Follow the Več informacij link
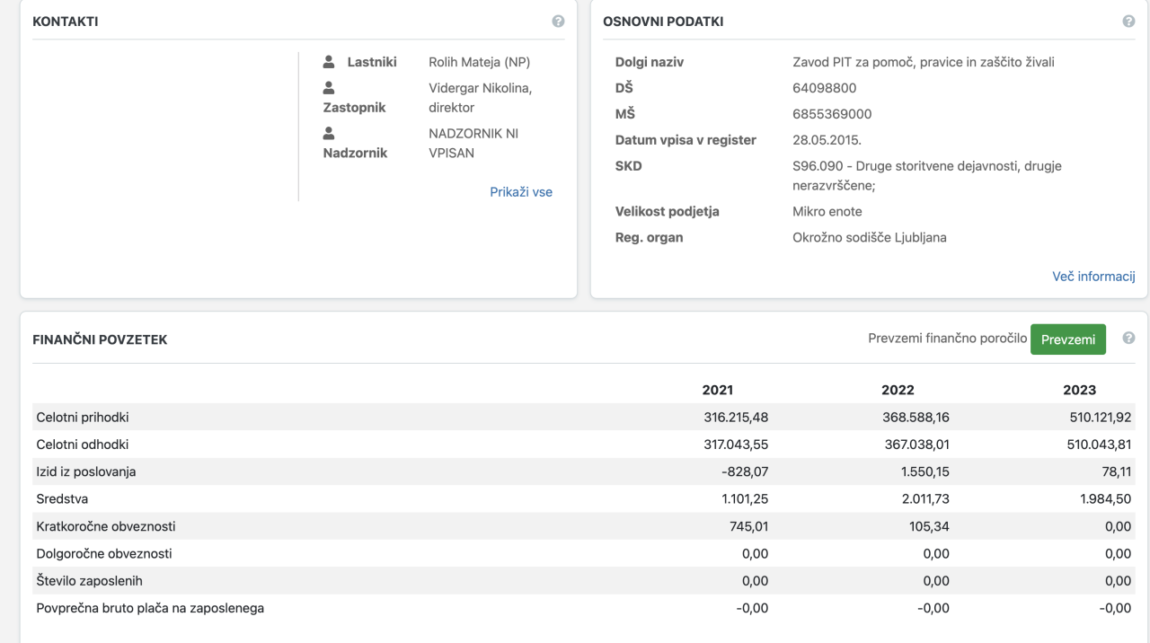This screenshot has height=643, width=1150. [1093, 277]
